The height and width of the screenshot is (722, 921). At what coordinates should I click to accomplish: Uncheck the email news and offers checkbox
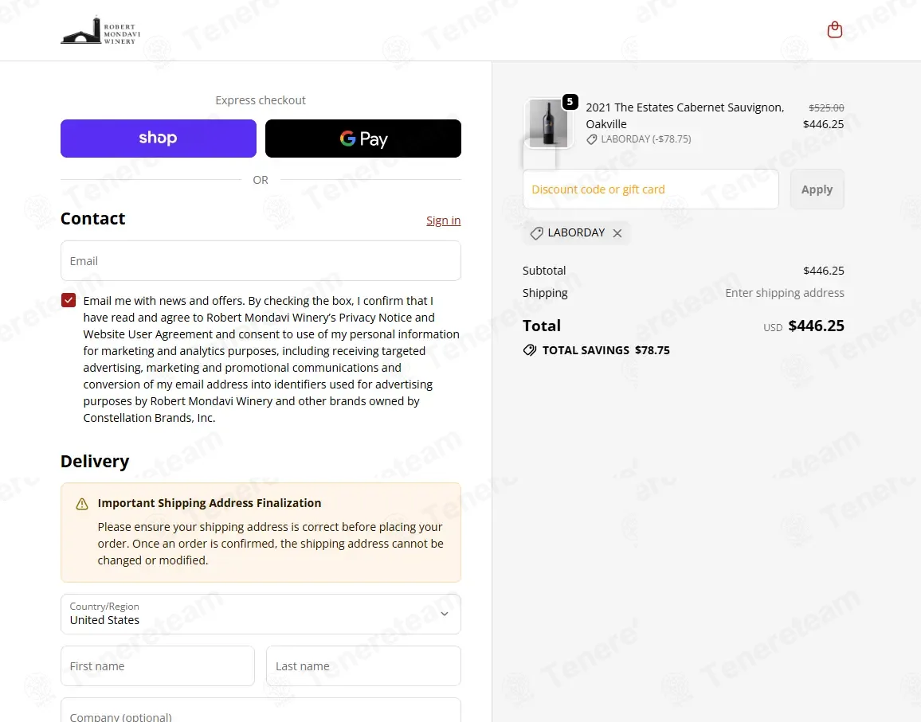click(69, 301)
